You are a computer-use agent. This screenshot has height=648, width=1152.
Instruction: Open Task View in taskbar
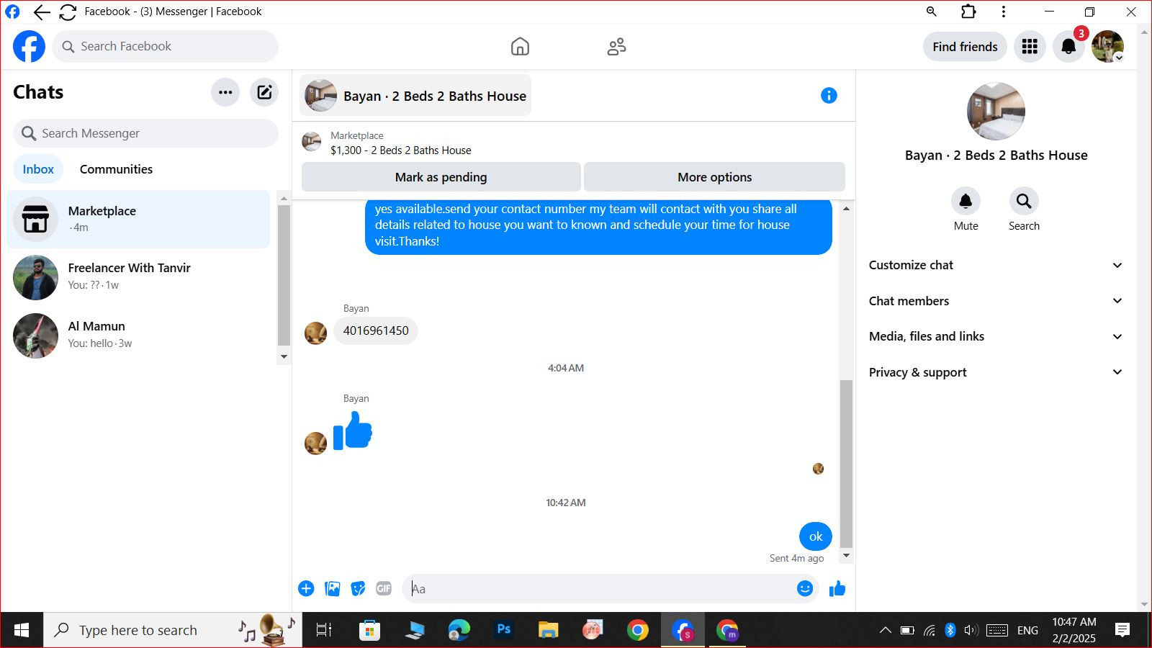[x=324, y=631]
